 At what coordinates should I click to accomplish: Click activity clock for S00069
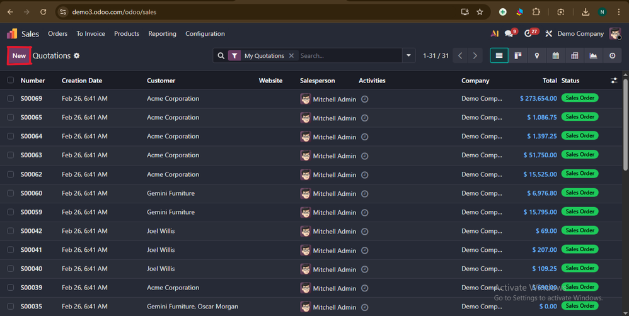coord(365,99)
